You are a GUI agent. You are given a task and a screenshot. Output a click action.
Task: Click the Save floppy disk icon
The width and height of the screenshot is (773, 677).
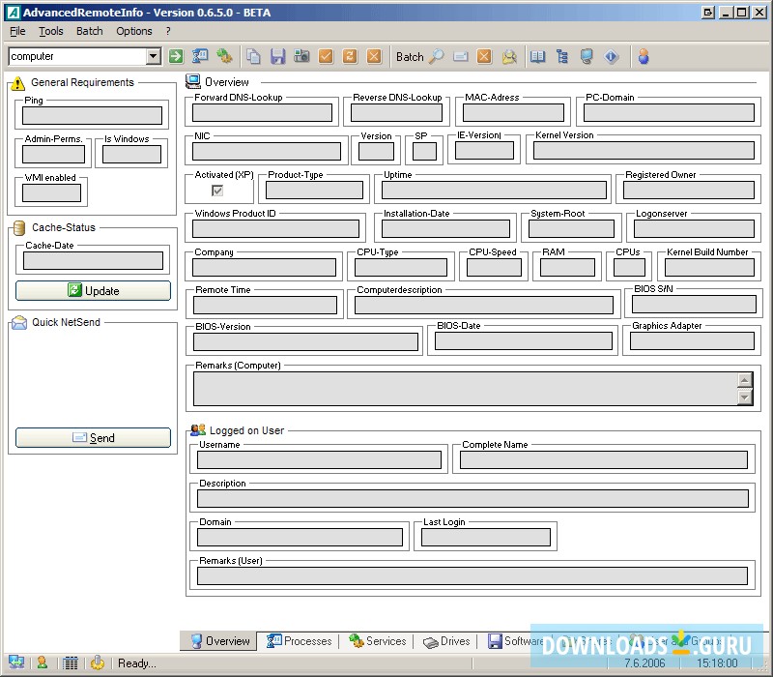click(x=277, y=56)
